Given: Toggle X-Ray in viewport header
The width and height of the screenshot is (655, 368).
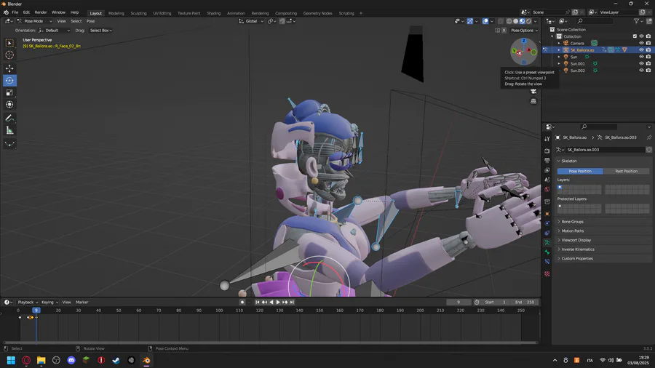Looking at the screenshot, I should (501, 21).
